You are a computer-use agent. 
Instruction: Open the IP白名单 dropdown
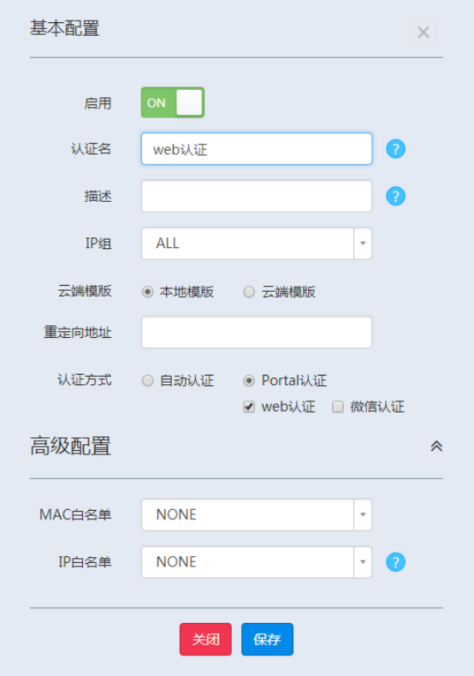tap(257, 562)
